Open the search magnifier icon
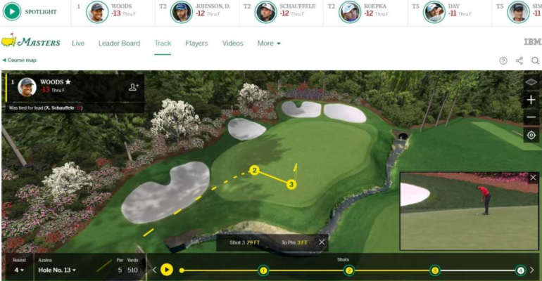 535,60
